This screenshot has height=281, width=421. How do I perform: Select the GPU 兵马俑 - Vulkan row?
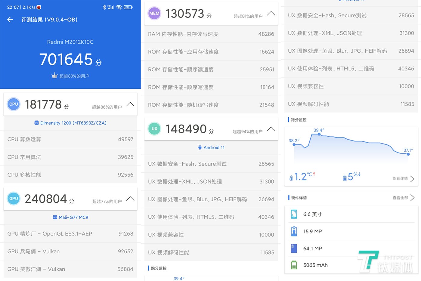coord(70,252)
